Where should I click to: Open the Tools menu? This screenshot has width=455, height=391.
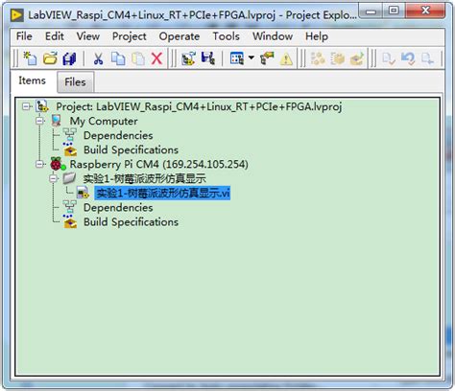227,36
